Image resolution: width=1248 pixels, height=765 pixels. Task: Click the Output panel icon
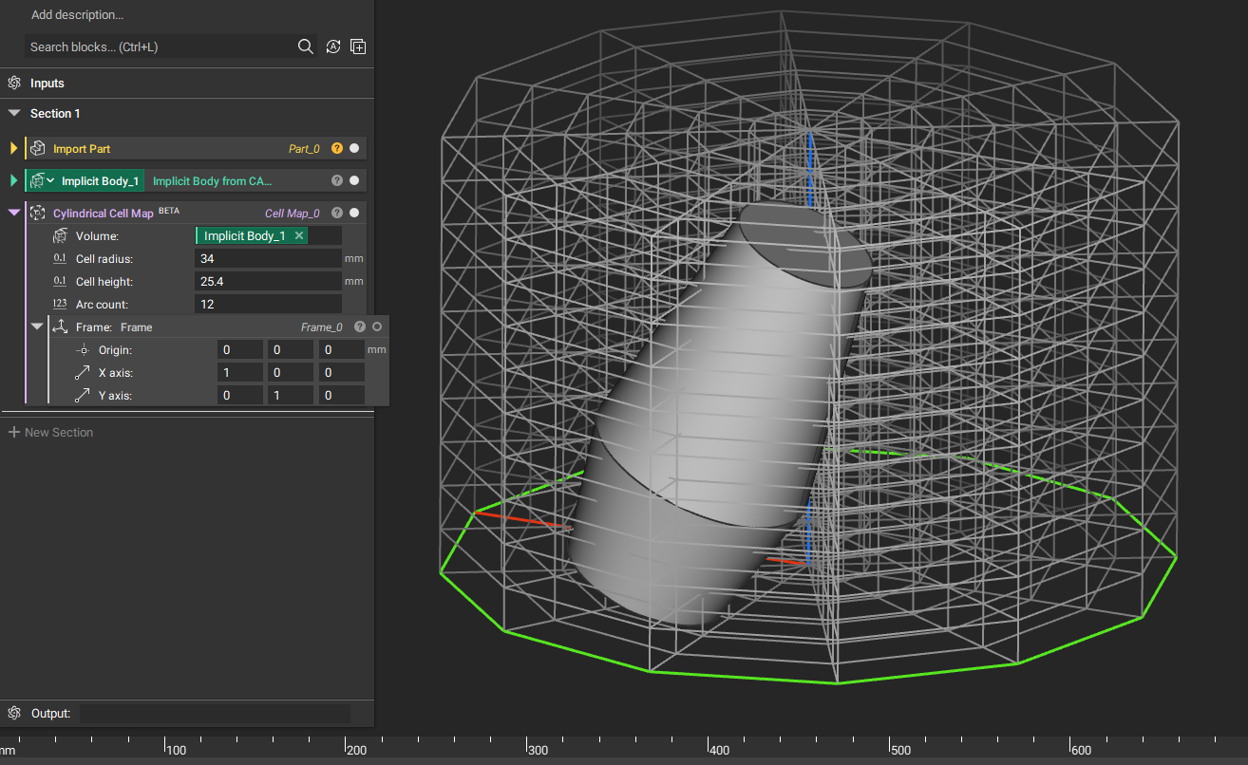pyautogui.click(x=14, y=713)
